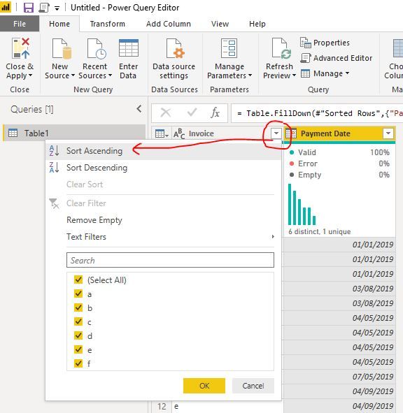Expand the Recent Sources dropdown arrow

tap(110, 75)
